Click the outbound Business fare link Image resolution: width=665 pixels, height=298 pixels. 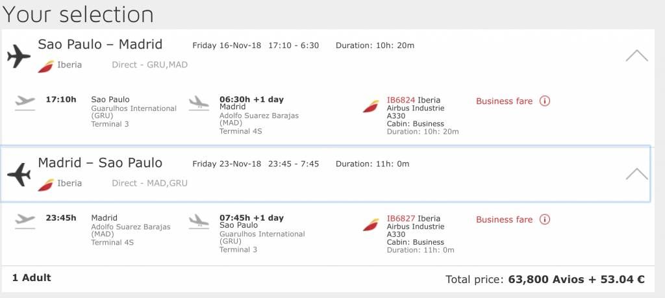pos(504,101)
